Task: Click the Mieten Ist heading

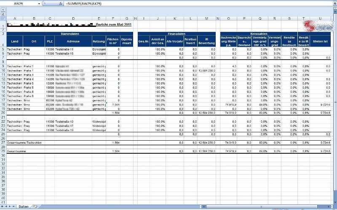Action: click(320, 41)
